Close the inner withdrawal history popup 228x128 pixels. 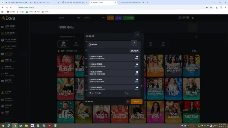[134, 43]
